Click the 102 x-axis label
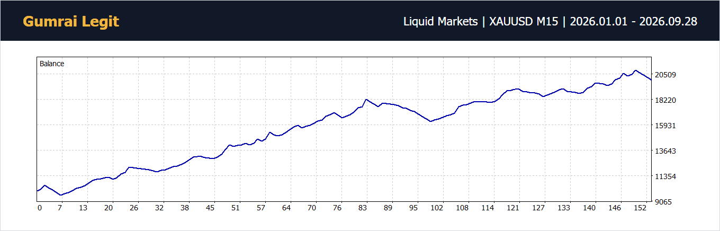The height and width of the screenshot is (231, 720). tap(437, 208)
